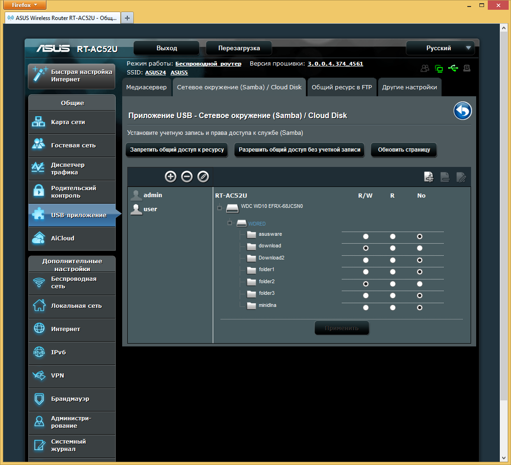Set download folder to No access

coord(420,248)
